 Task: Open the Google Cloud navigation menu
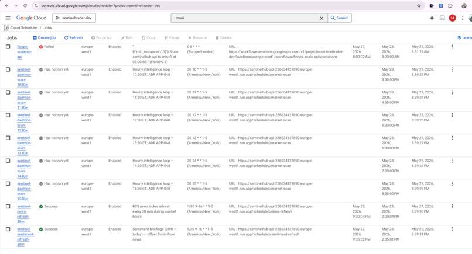tap(8, 18)
